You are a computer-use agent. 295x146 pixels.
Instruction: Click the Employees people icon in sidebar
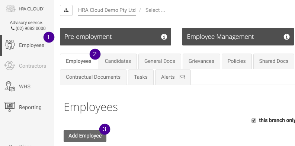click(x=10, y=45)
